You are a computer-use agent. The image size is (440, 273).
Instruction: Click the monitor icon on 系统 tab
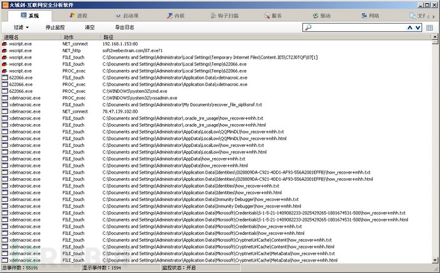pos(24,15)
